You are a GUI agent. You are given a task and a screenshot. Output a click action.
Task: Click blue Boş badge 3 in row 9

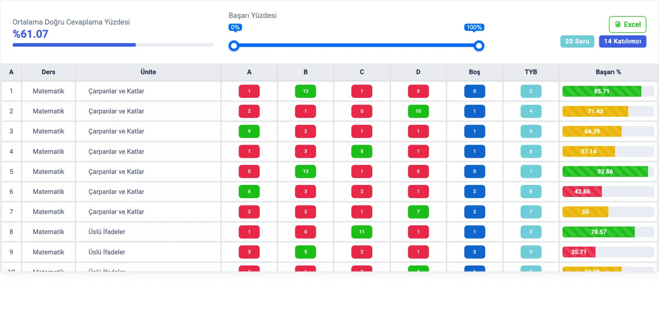click(474, 252)
